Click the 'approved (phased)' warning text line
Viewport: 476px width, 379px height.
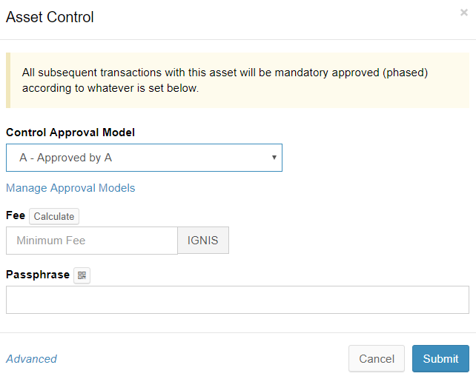tap(225, 73)
